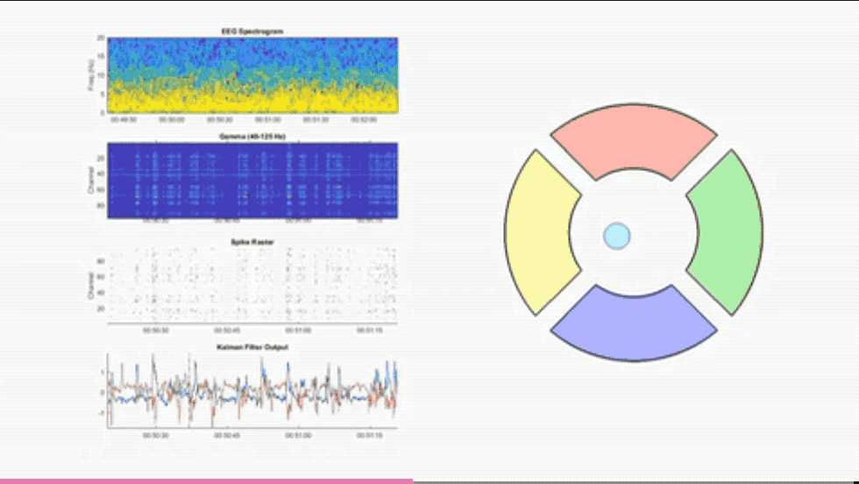
Task: Click the 00:52:00 tick under the spectrogram
Action: click(363, 119)
